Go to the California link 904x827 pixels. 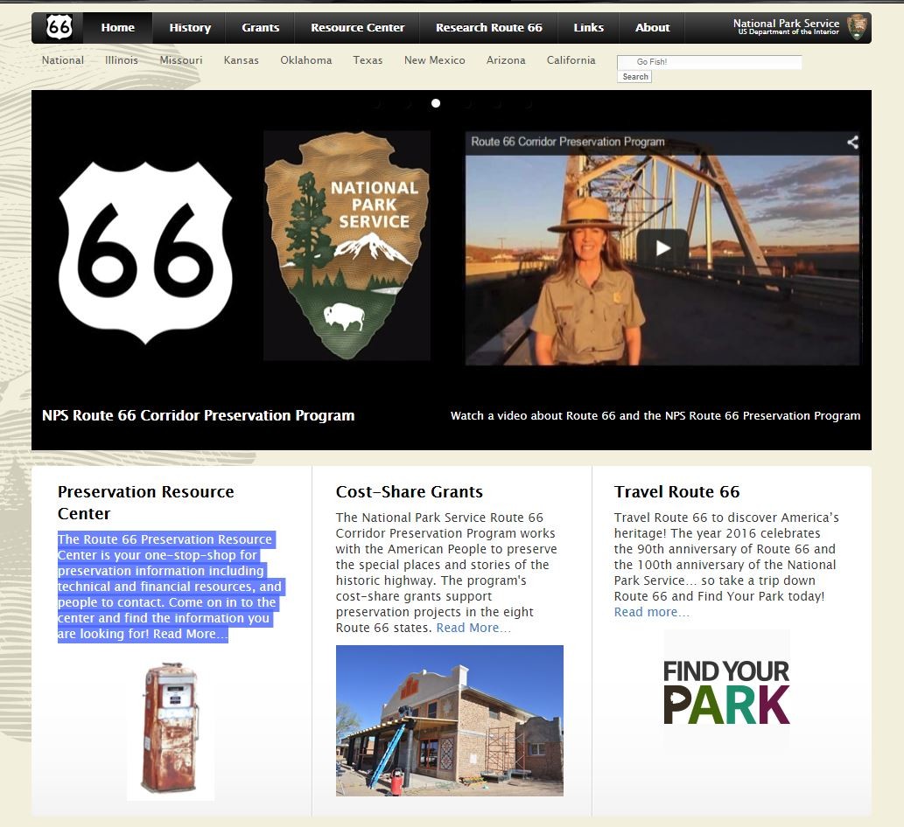[x=571, y=60]
